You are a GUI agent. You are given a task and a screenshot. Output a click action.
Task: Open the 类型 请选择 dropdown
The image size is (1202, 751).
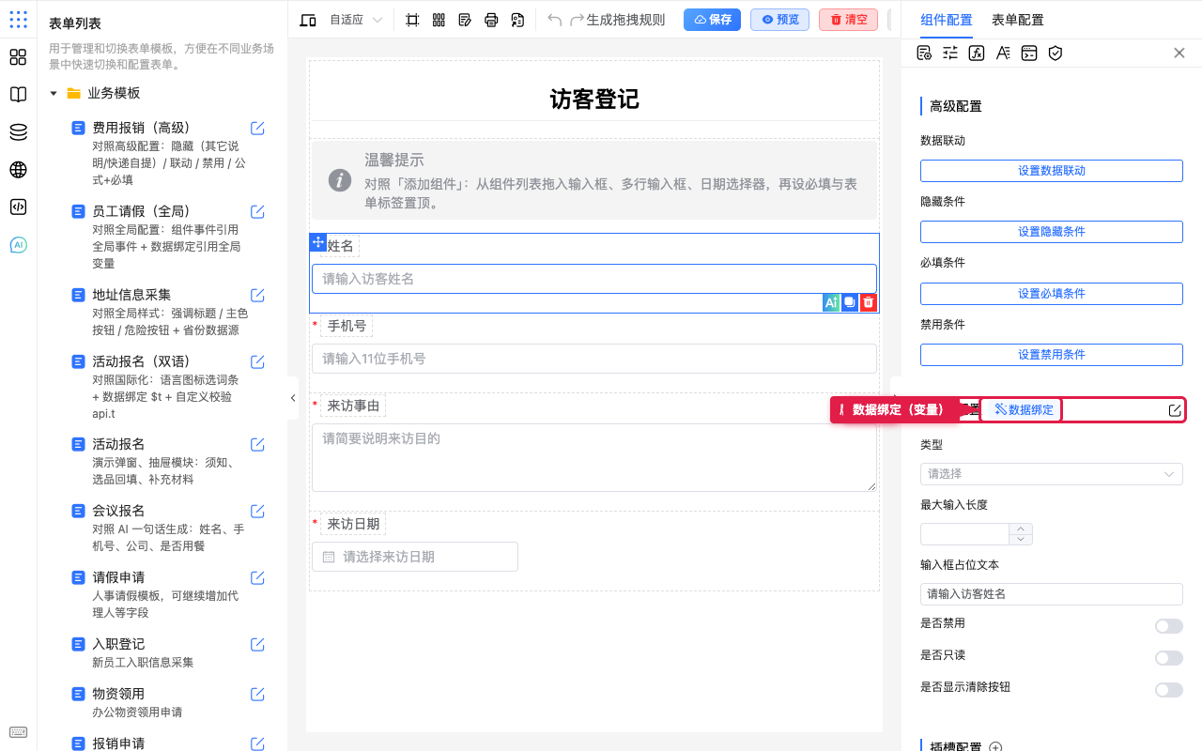(x=1052, y=474)
